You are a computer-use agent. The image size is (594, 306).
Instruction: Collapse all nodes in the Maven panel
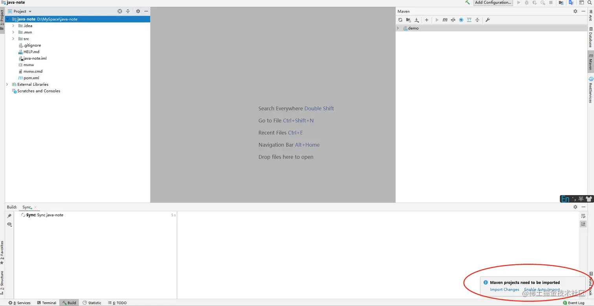477,20
